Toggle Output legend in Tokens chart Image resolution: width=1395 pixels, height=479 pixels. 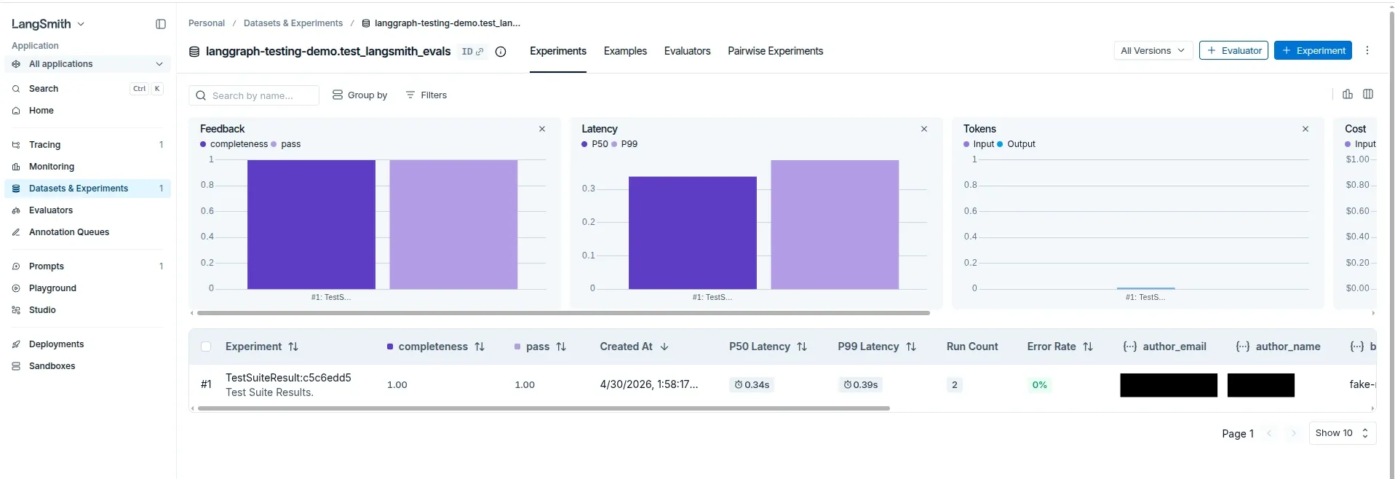pos(1016,144)
